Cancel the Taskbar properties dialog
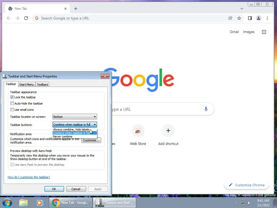 [76, 189]
